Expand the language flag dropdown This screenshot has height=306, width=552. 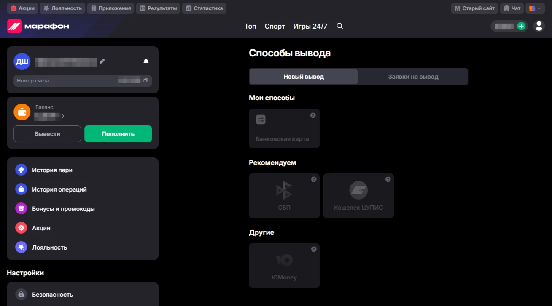pyautogui.click(x=535, y=8)
